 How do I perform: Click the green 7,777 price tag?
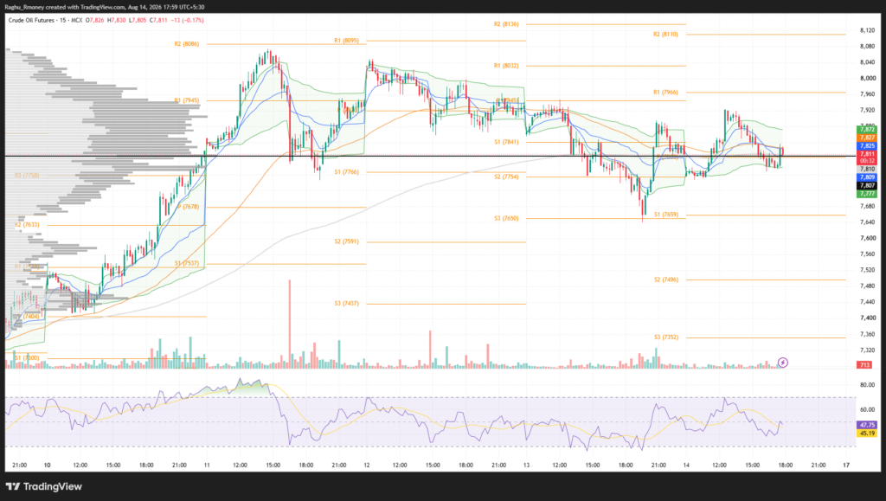pyautogui.click(x=867, y=194)
